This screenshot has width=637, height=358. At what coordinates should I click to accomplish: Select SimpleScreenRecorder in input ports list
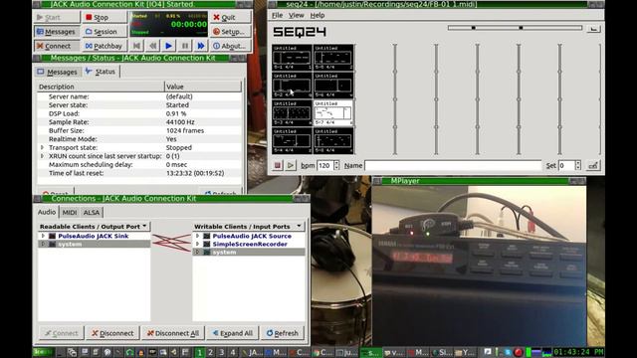(x=250, y=244)
